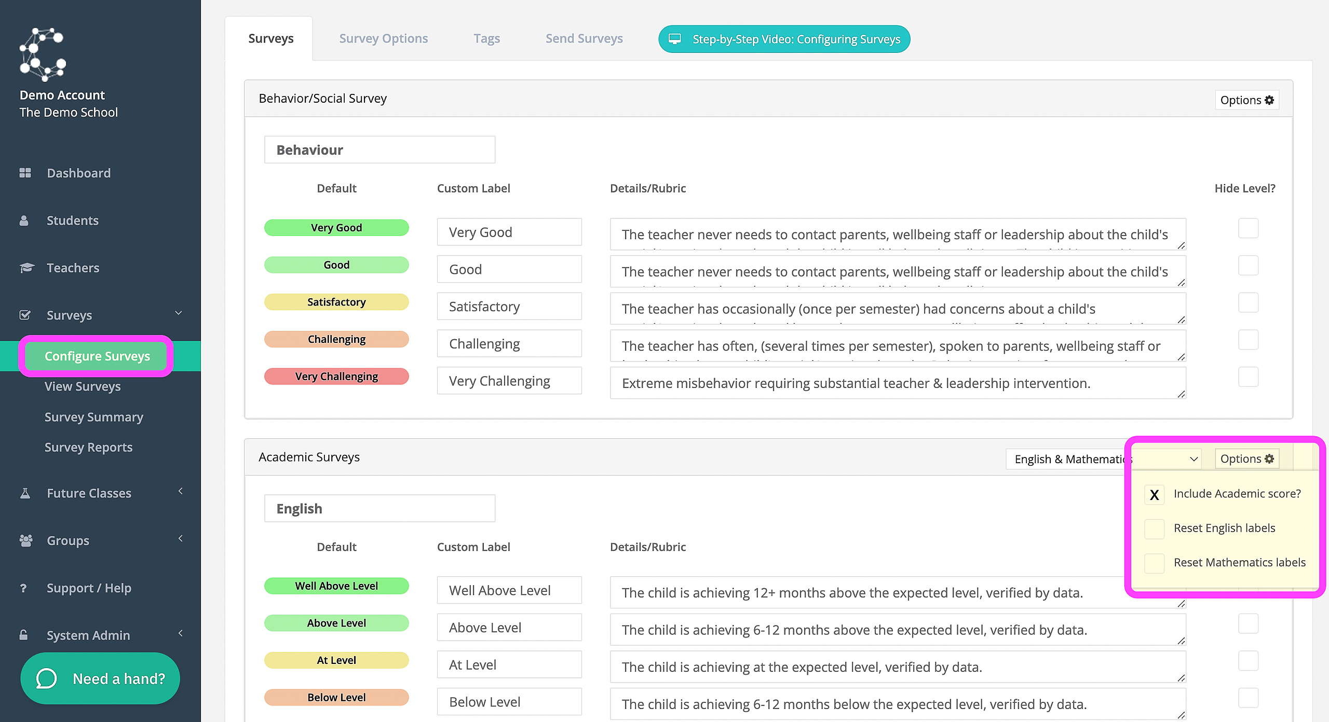Collapse the Surveys sidebar chevron
This screenshot has width=1329, height=722.
(179, 313)
